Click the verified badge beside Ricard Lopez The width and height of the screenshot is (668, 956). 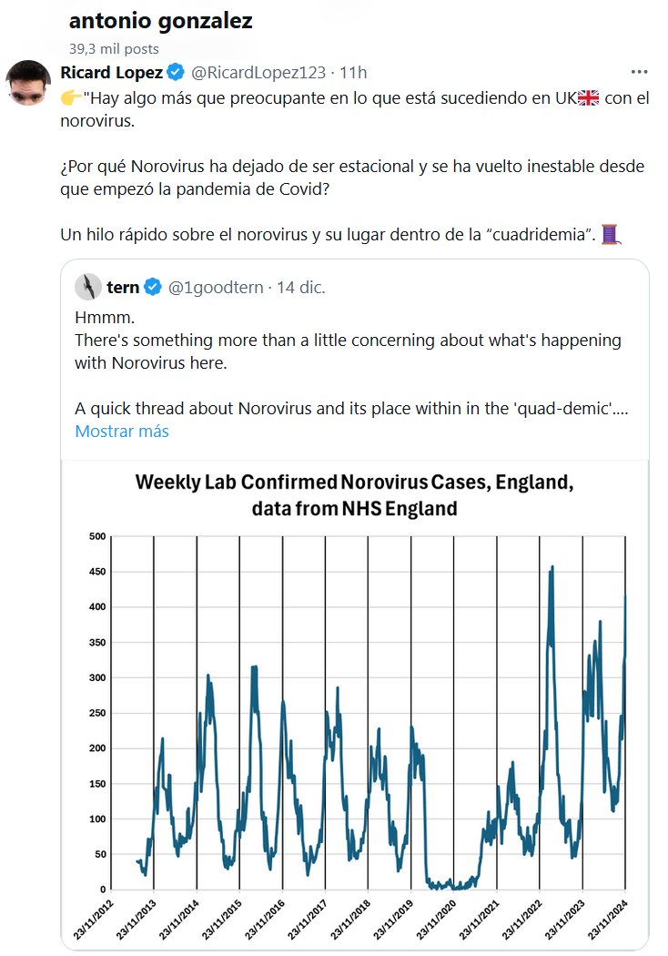click(176, 72)
